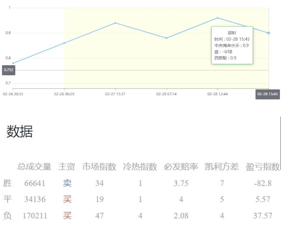Select the peak data point at 02-28 12:44

(218, 18)
